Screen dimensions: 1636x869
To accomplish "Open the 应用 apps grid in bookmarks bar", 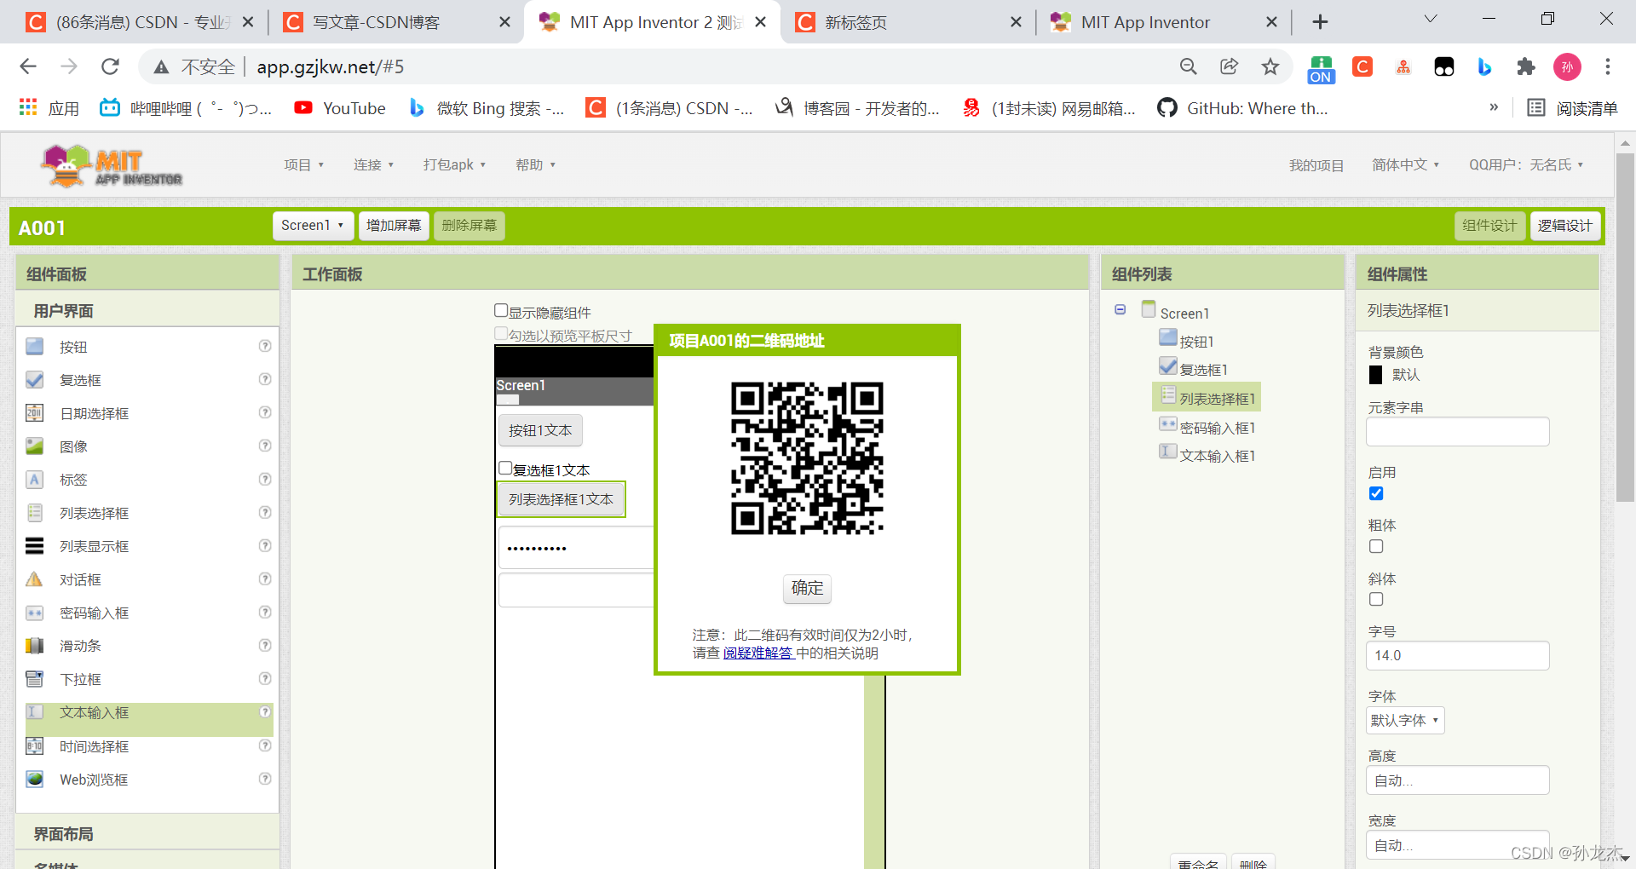I will coord(49,108).
